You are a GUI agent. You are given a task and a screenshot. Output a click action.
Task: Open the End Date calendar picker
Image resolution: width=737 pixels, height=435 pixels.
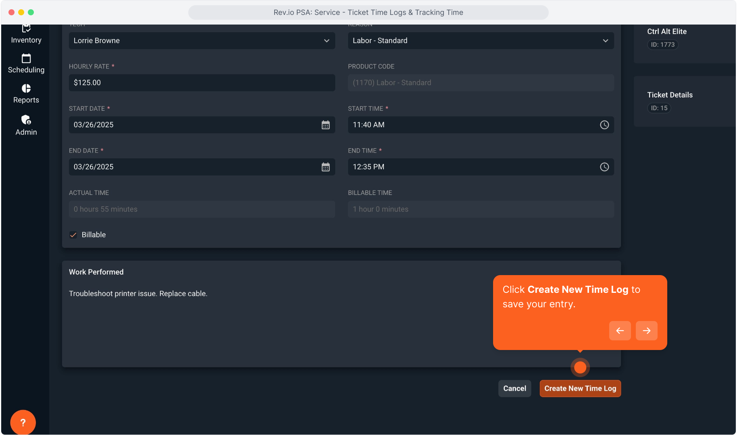(x=325, y=167)
